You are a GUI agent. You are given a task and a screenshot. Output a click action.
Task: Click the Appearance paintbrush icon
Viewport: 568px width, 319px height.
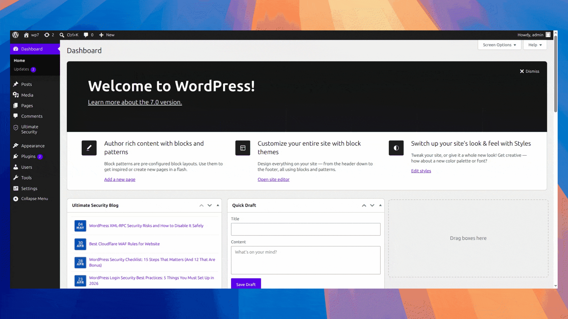[16, 146]
